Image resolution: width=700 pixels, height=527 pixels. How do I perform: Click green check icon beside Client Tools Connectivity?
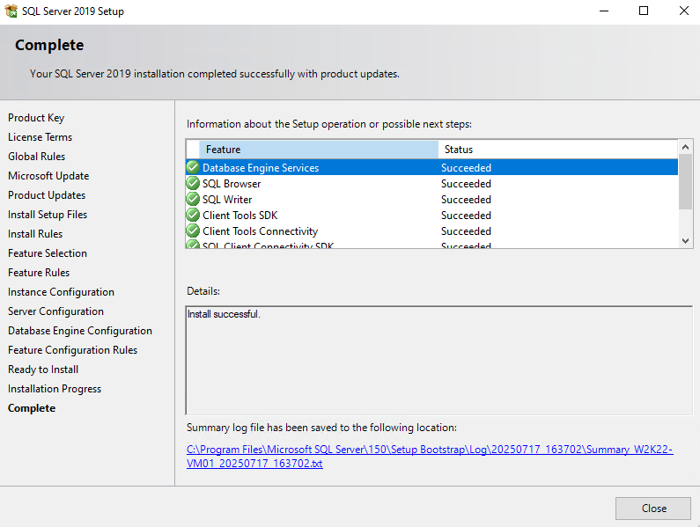coord(193,231)
